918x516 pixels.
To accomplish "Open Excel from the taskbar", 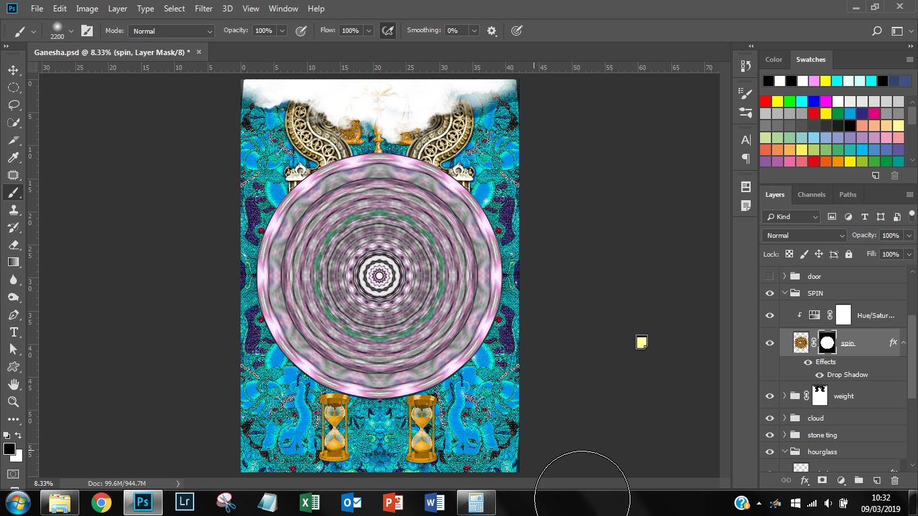I will [x=309, y=502].
